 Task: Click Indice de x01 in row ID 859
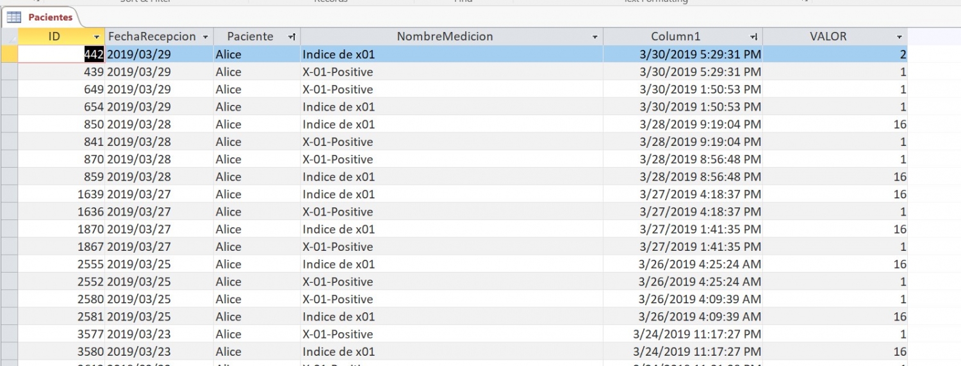point(339,177)
